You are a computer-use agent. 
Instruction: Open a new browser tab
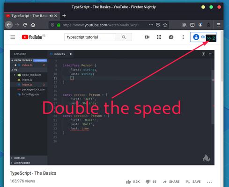tap(64, 15)
